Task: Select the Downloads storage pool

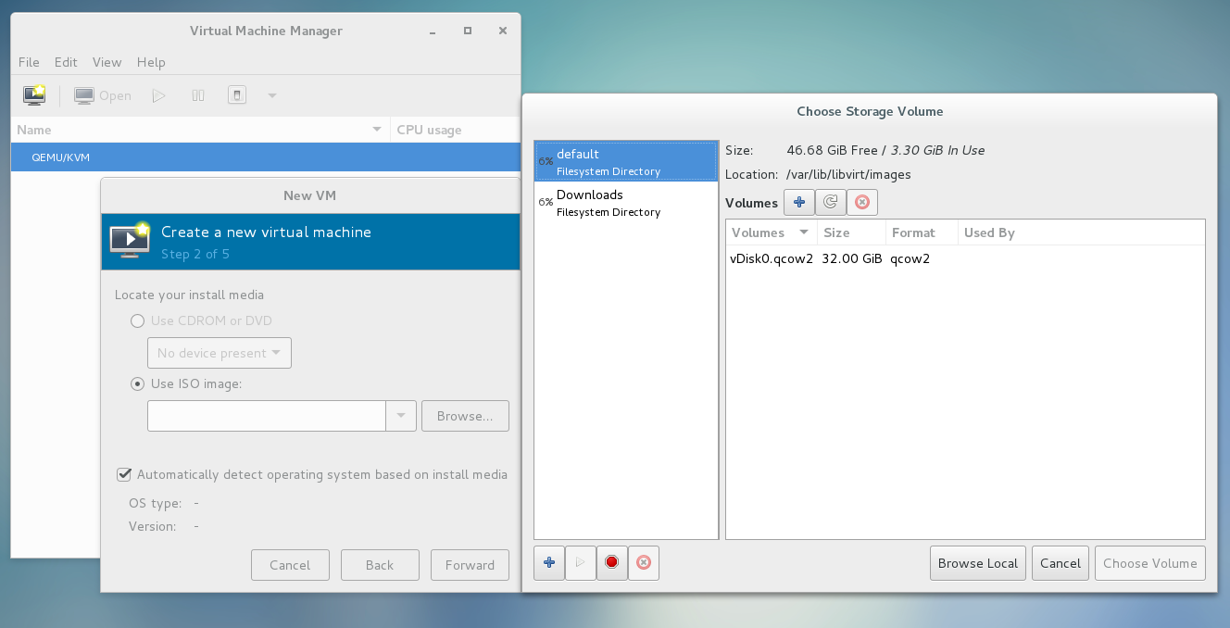Action: pos(626,203)
